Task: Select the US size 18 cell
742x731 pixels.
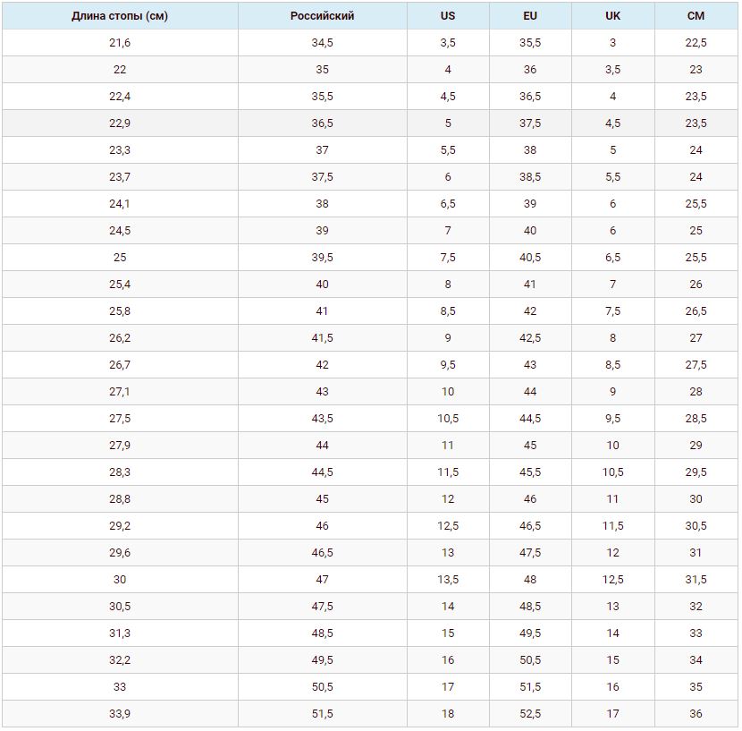Action: click(448, 714)
